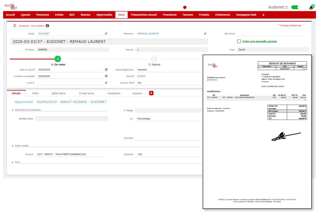Open the BDC menu
The image size is (320, 214).
click(x=72, y=15)
